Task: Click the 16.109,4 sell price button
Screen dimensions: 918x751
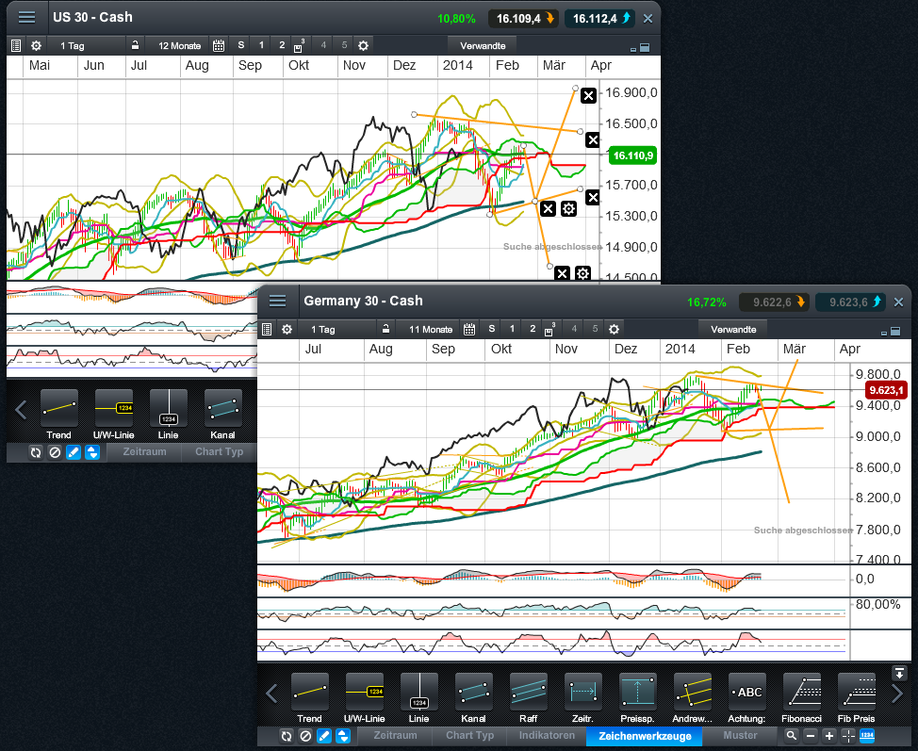Action: tap(523, 19)
